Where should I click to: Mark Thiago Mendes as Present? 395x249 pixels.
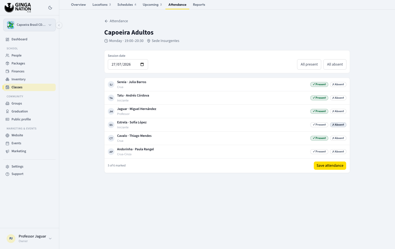coord(319,138)
